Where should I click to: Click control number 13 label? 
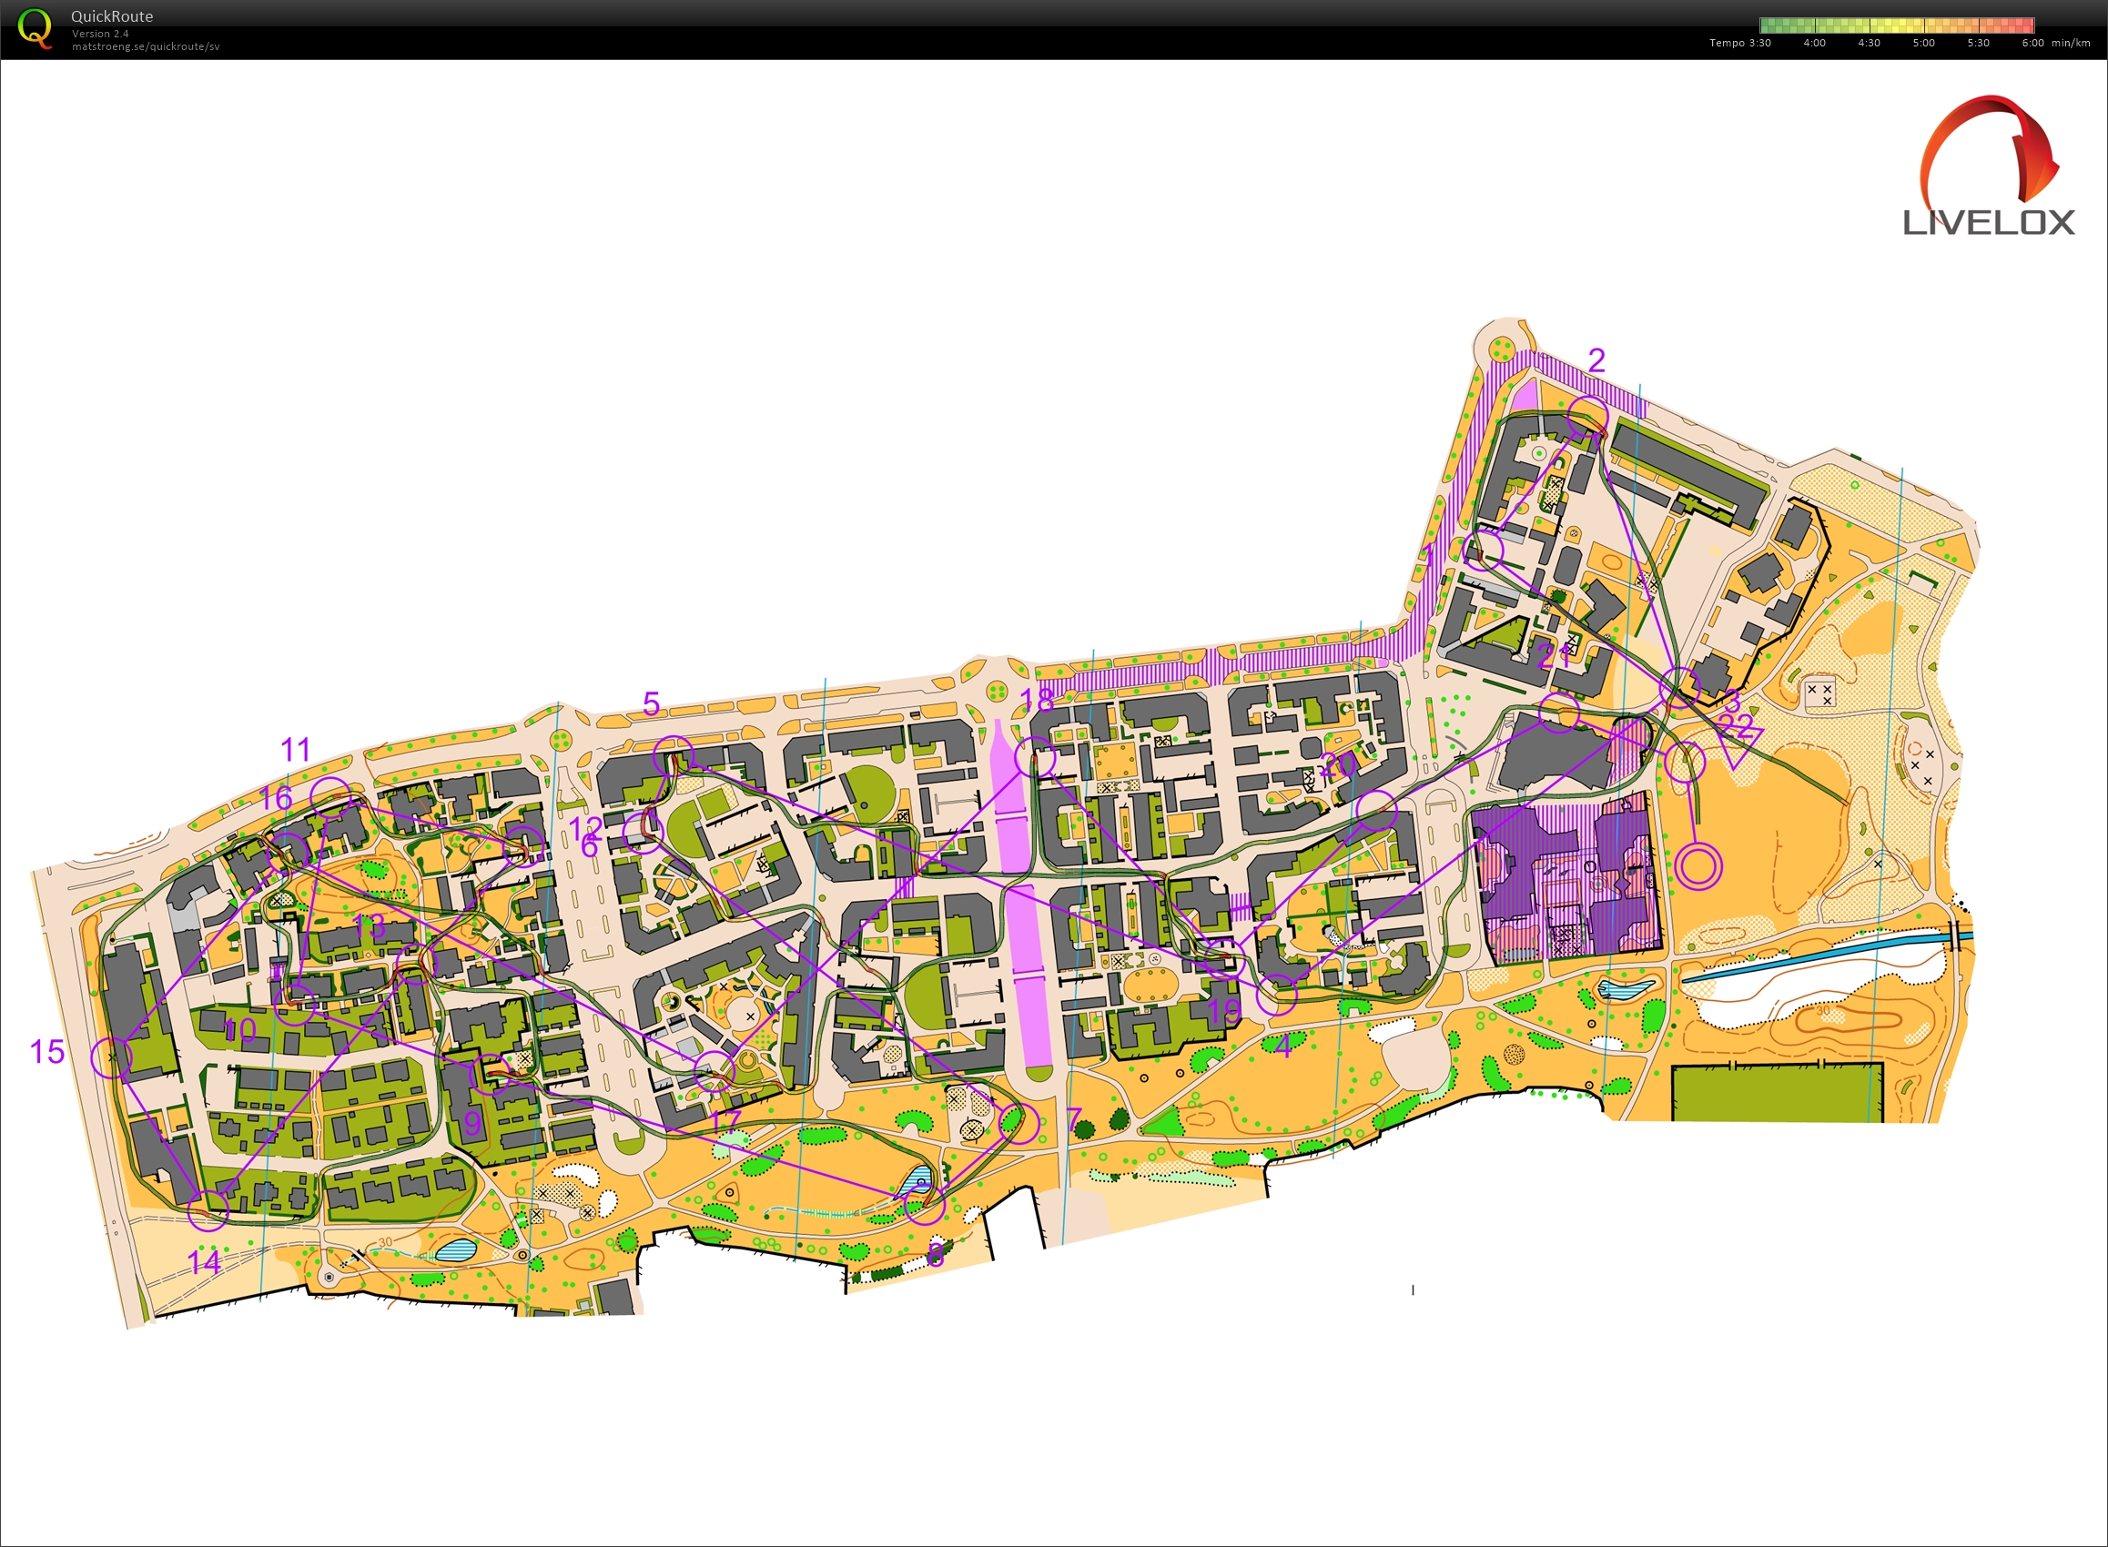tap(369, 926)
